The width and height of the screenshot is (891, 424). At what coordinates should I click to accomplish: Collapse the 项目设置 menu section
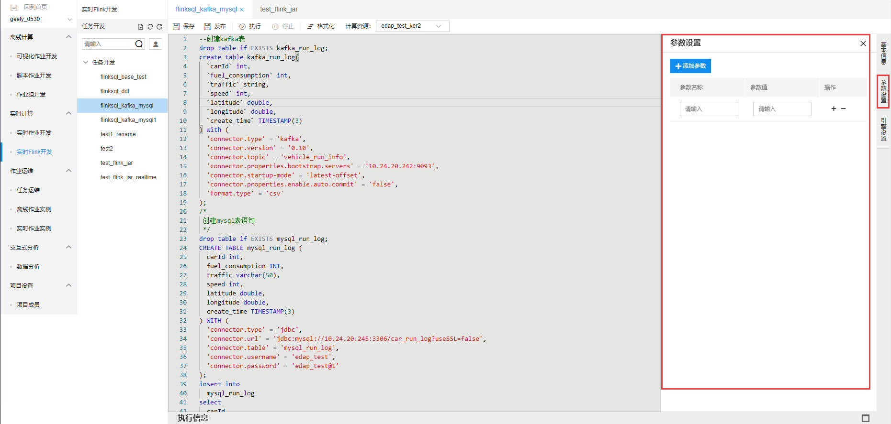click(68, 285)
